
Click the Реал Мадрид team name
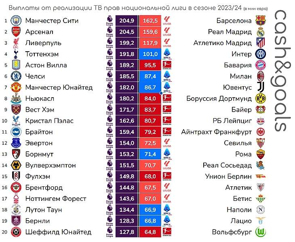230,32
